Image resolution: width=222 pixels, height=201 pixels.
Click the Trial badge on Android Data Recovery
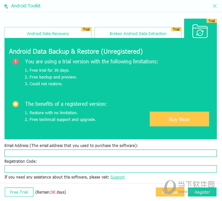(x=86, y=29)
